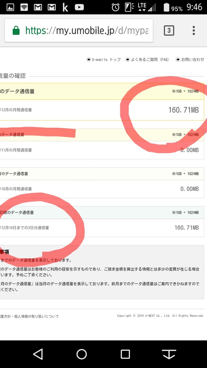The width and height of the screenshot is (207, 368).
Task: Open the tab switcher showing 3 tabs
Action: (169, 30)
